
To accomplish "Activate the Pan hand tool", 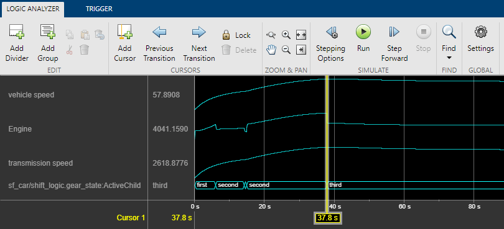I will (x=272, y=50).
